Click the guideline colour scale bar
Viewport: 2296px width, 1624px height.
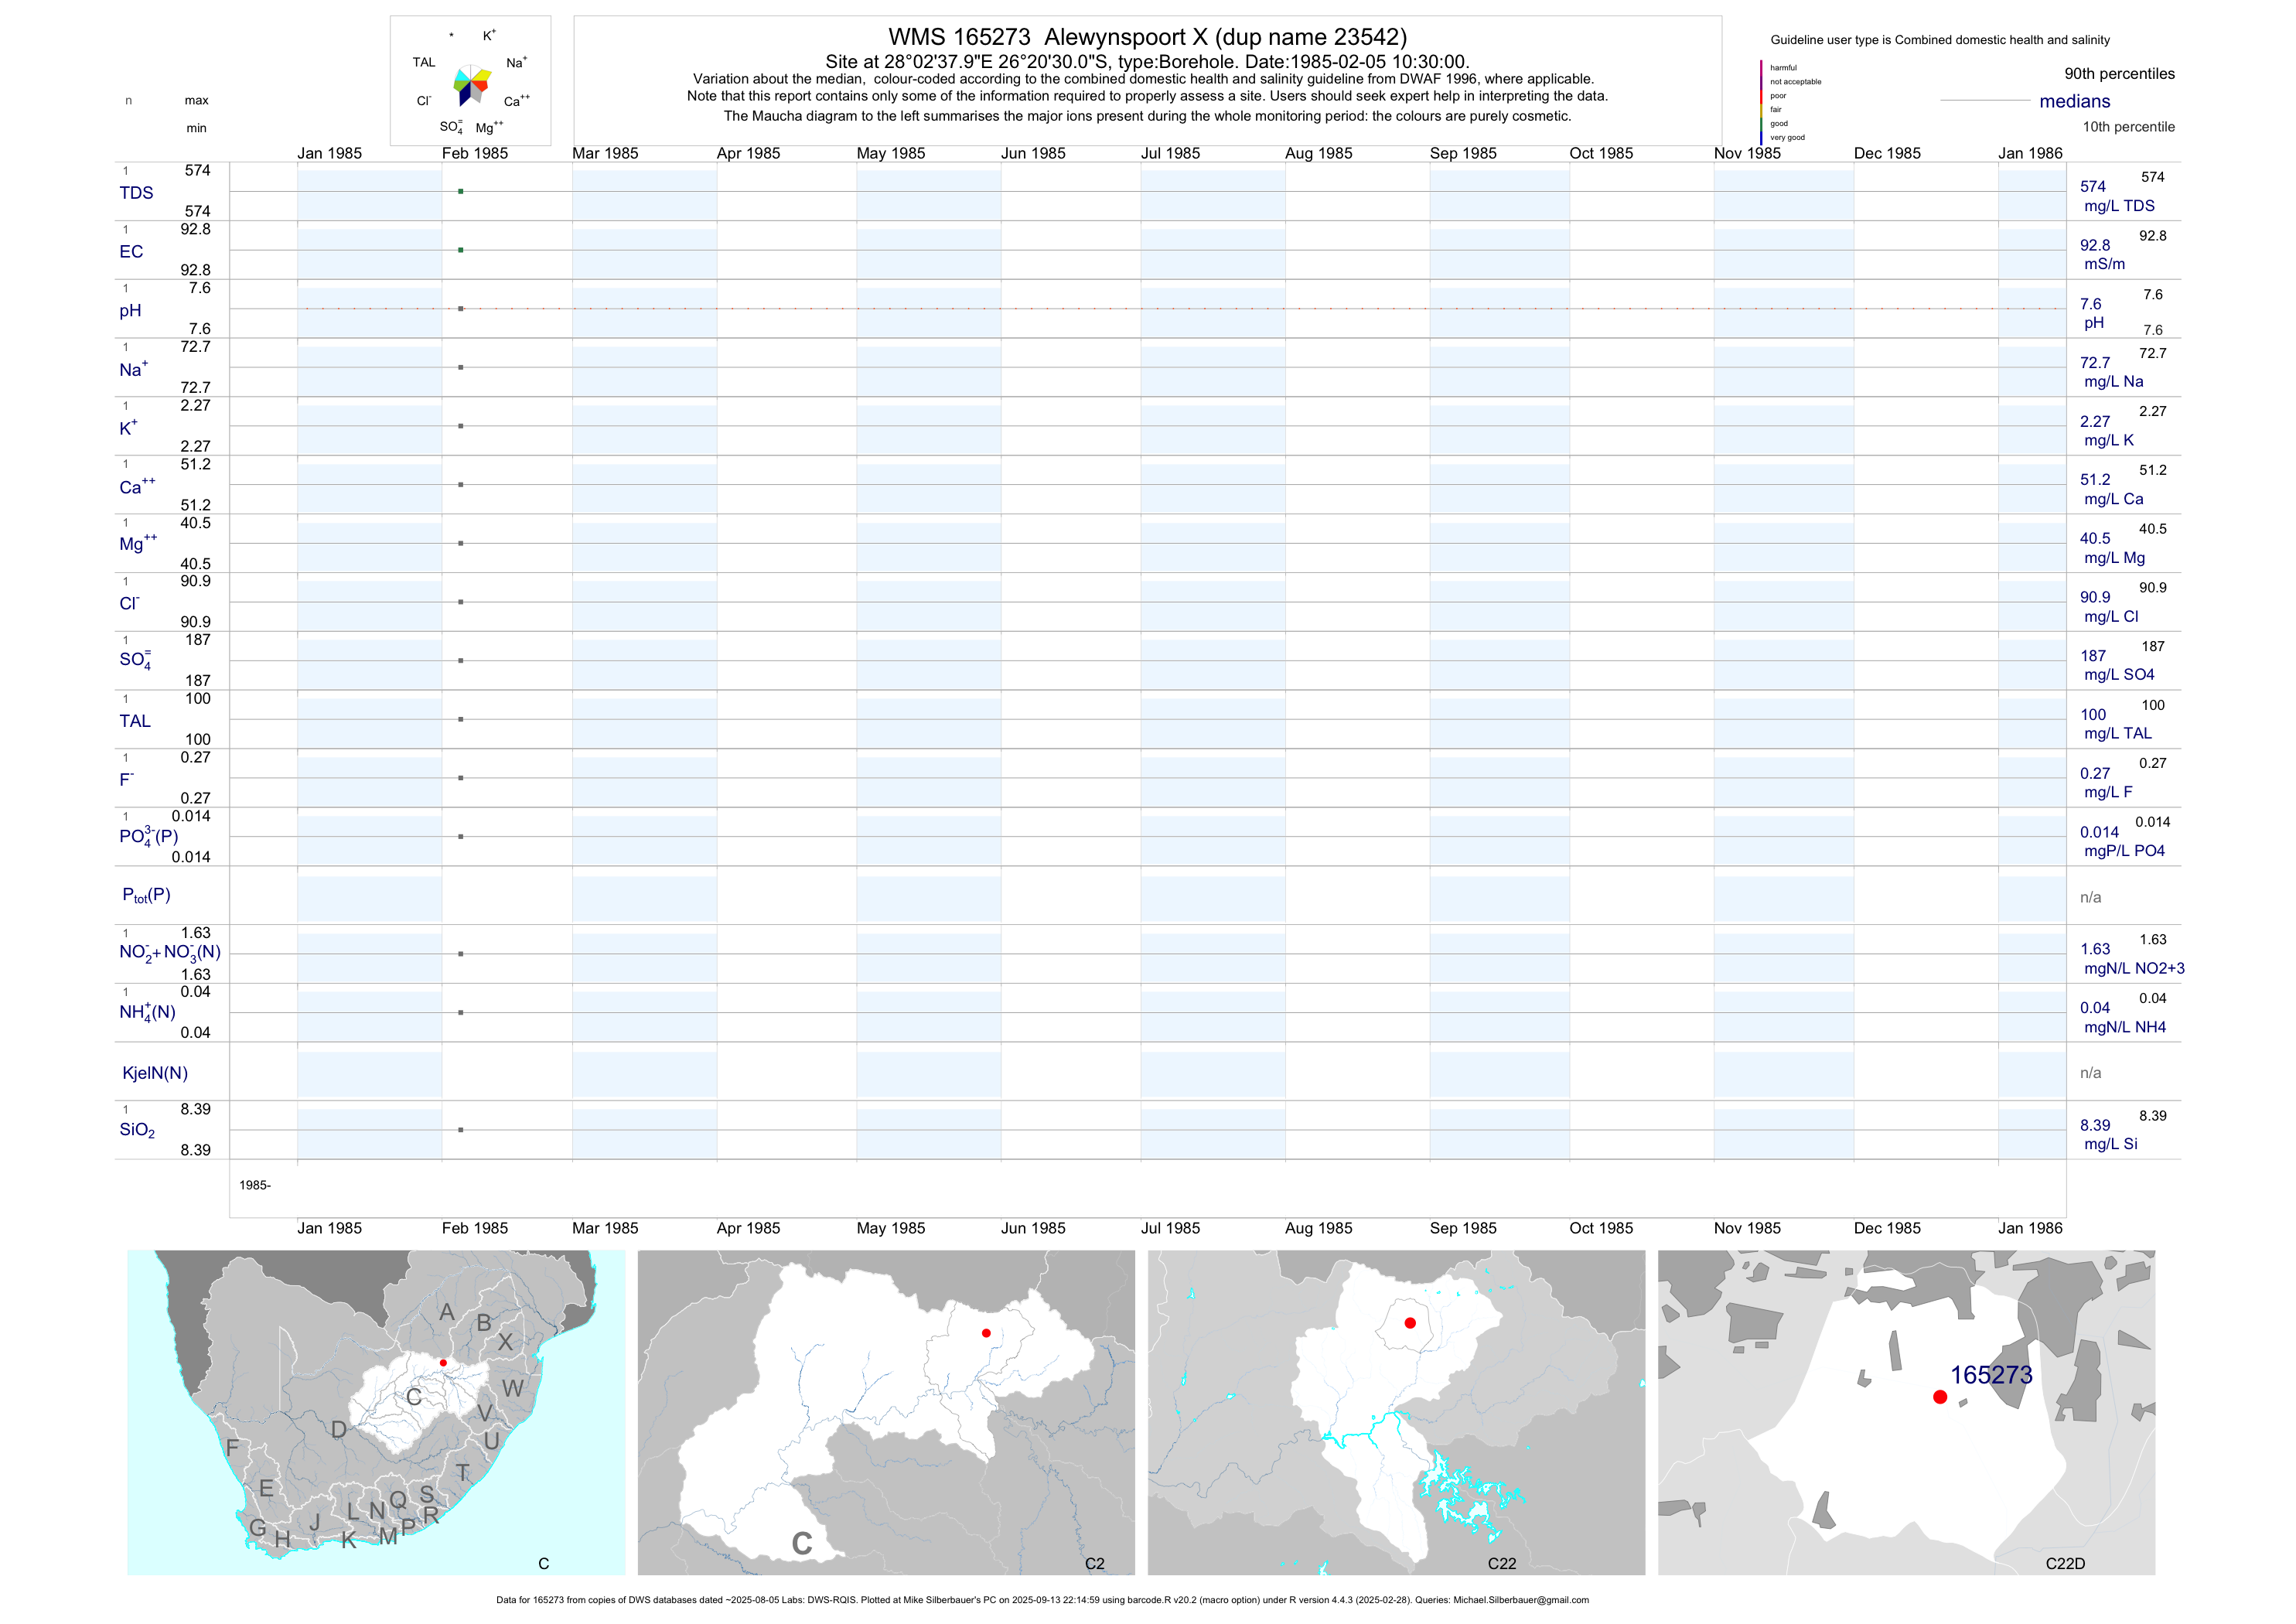click(1761, 102)
